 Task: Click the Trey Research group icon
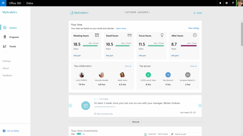click(x=168, y=75)
